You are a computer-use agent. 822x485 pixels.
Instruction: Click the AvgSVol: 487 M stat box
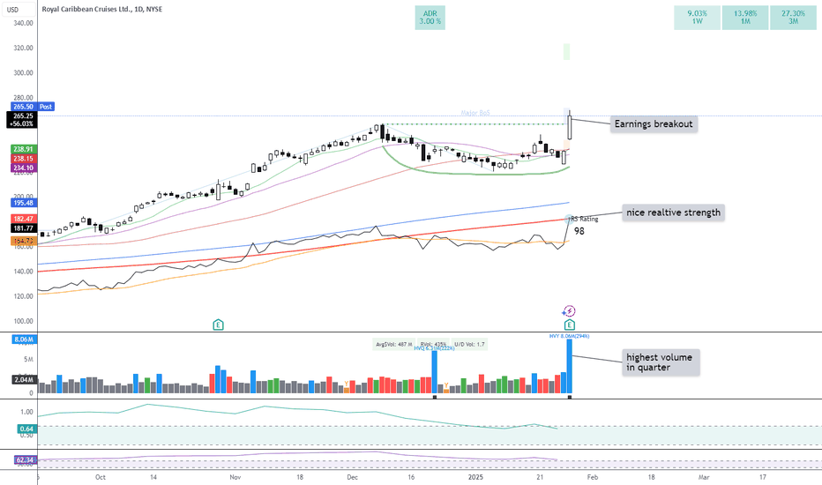[393, 345]
